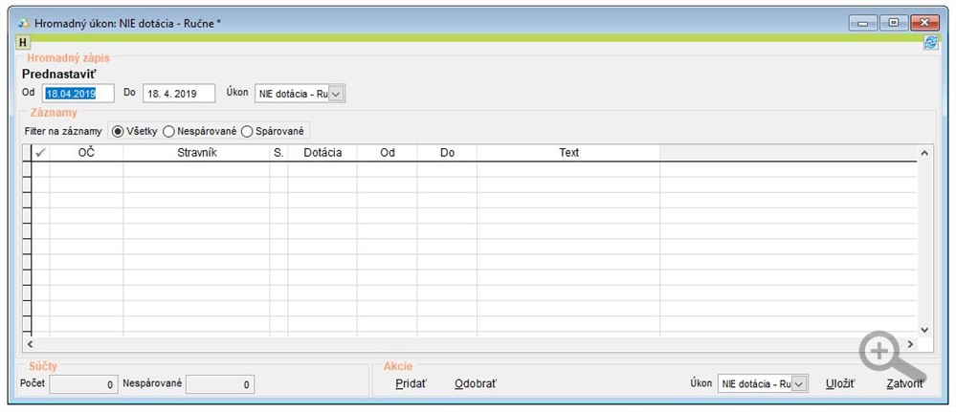Image resolution: width=956 pixels, height=412 pixels.
Task: Click the vertical scrollbar down arrow
Action: 924,329
